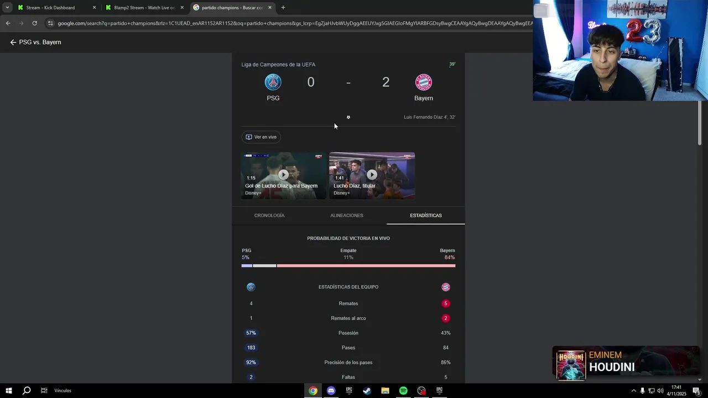
Task: Click the Eminem Houdini now-playing widget
Action: click(626, 364)
